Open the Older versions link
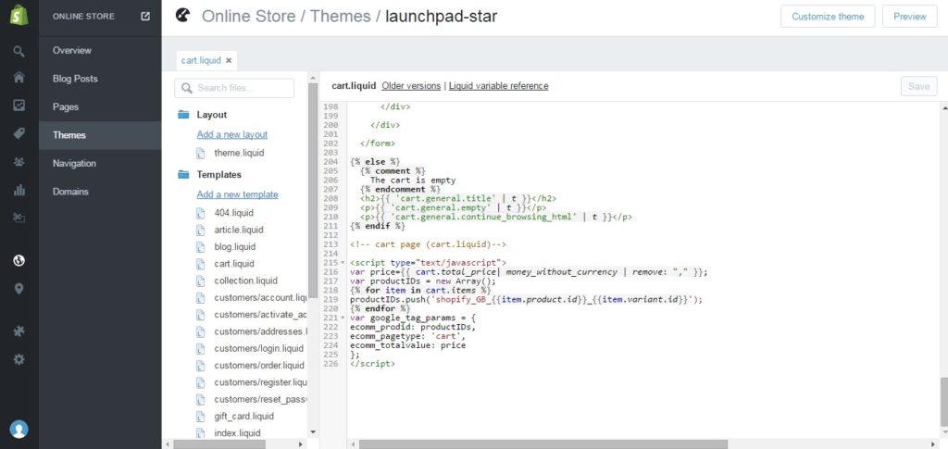Viewport: 948px width, 449px height. coord(411,86)
